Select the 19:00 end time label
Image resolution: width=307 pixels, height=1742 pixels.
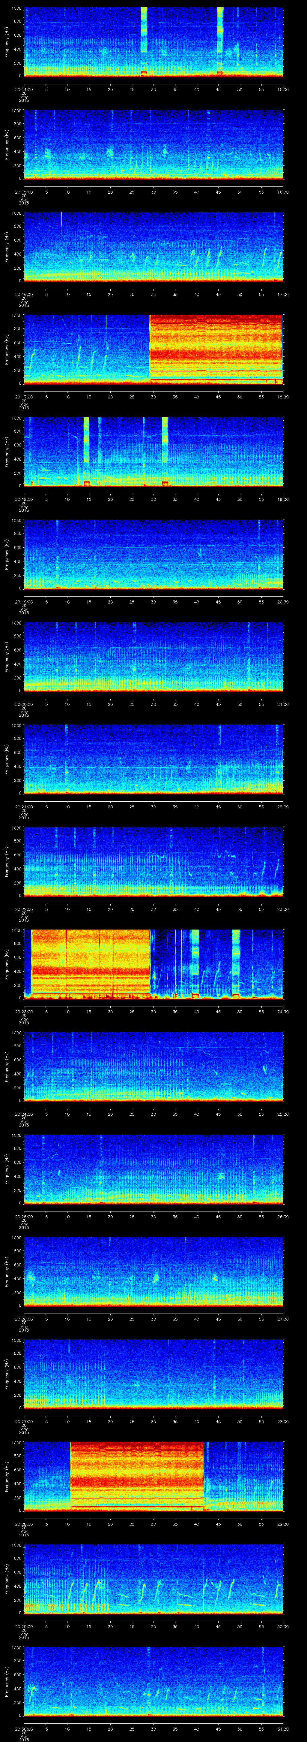pos(283,499)
